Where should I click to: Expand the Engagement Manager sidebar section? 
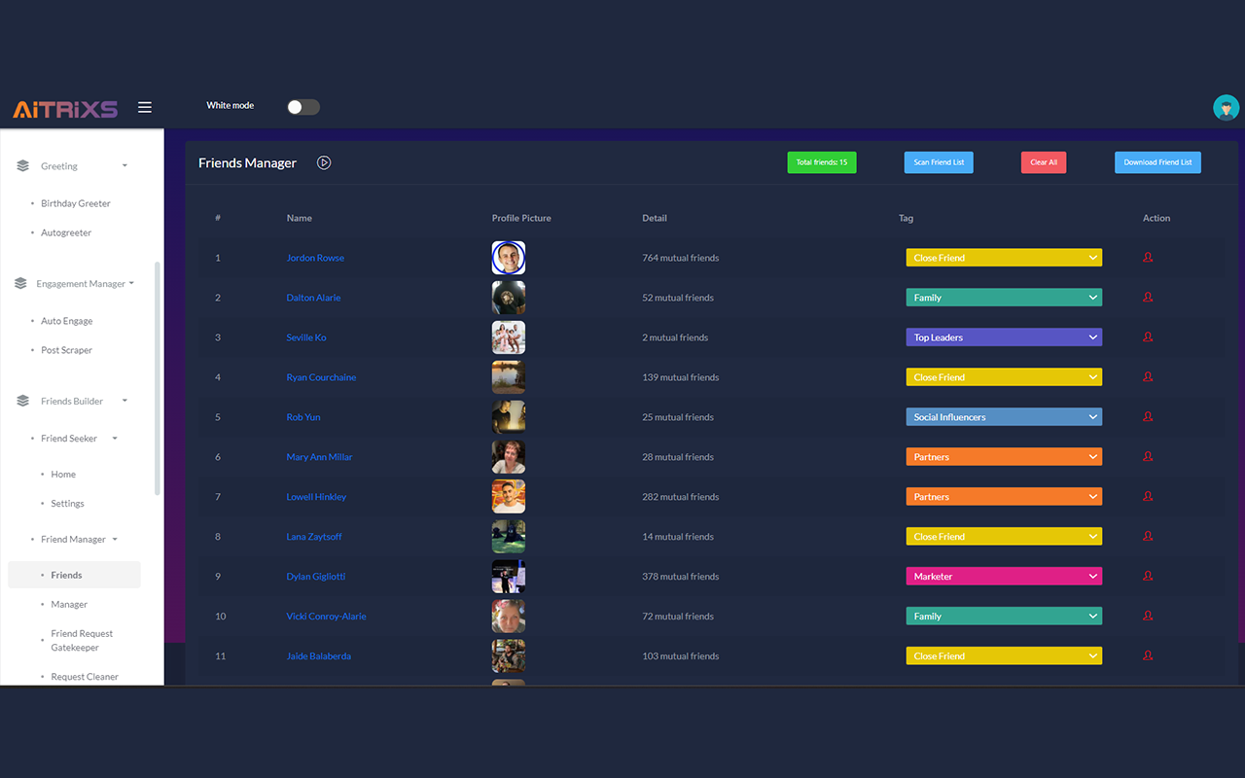(x=131, y=284)
